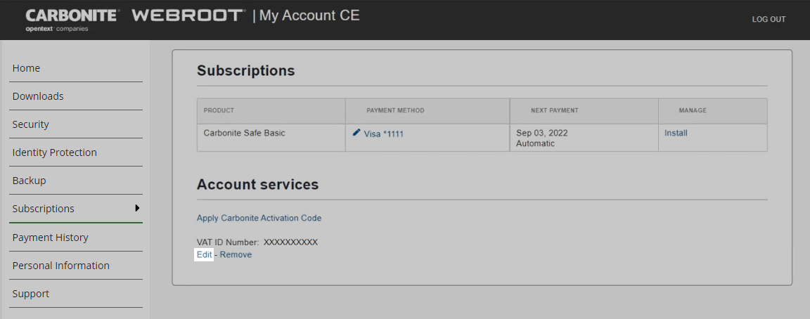Go to Support in sidebar
Screen dimensions: 810x319
point(31,294)
